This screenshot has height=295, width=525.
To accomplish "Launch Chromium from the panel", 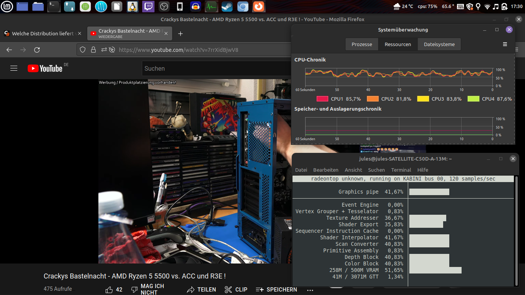I will [x=243, y=6].
